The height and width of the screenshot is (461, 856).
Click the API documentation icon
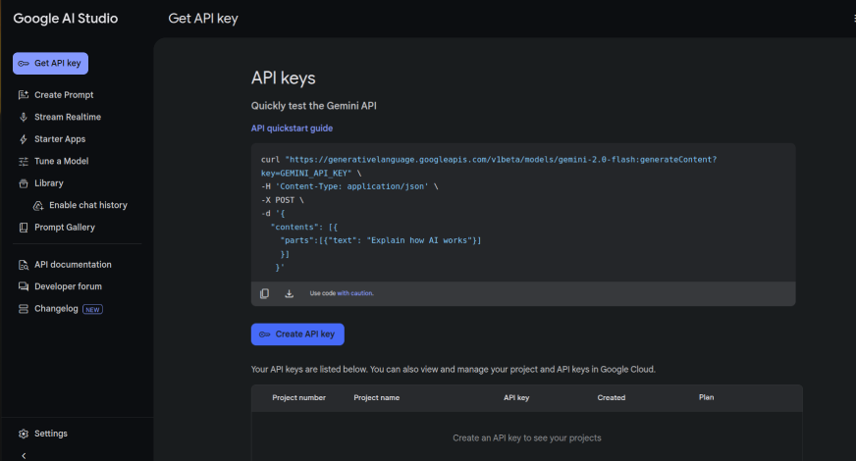(24, 265)
